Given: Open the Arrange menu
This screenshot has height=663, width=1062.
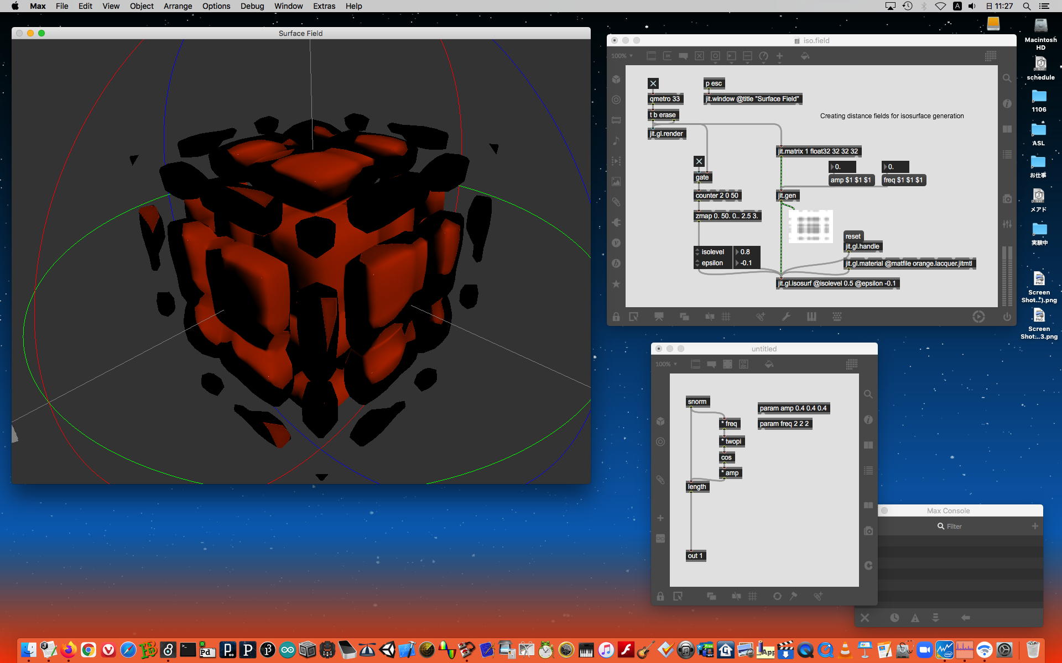Looking at the screenshot, I should tap(178, 6).
